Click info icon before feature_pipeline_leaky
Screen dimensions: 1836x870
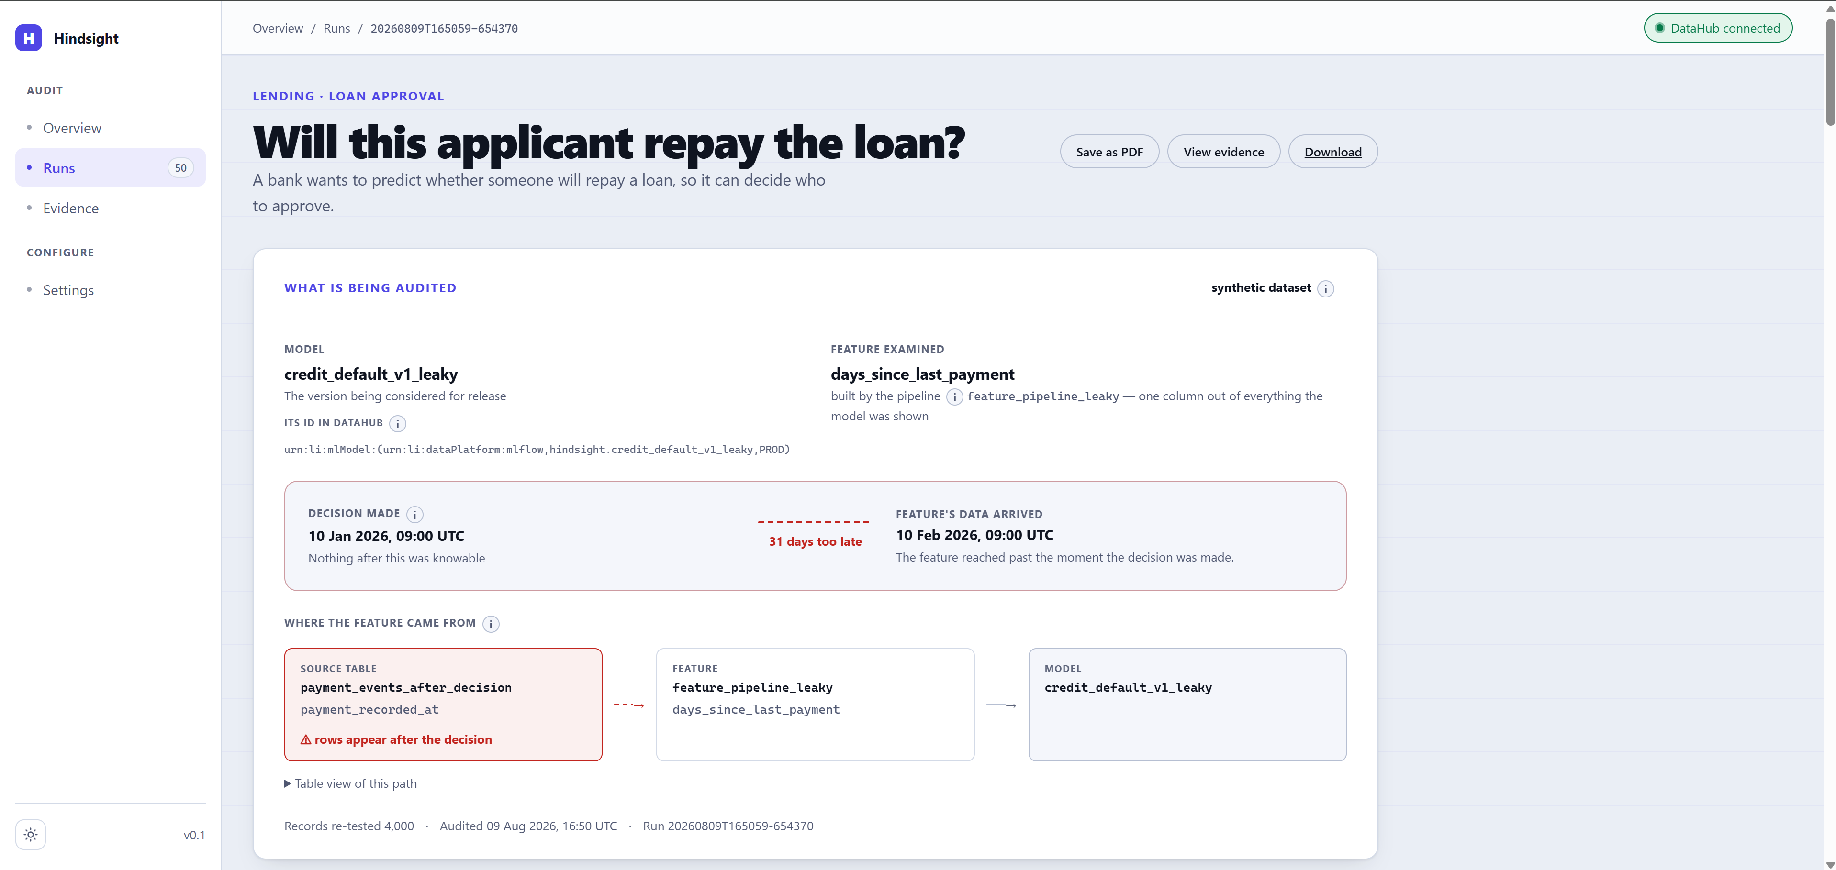954,397
